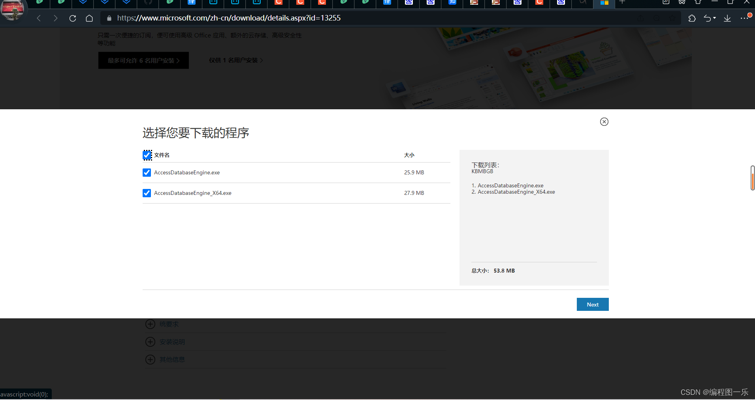Click the KBMBGB label in download list
The height and width of the screenshot is (400, 755).
(482, 171)
